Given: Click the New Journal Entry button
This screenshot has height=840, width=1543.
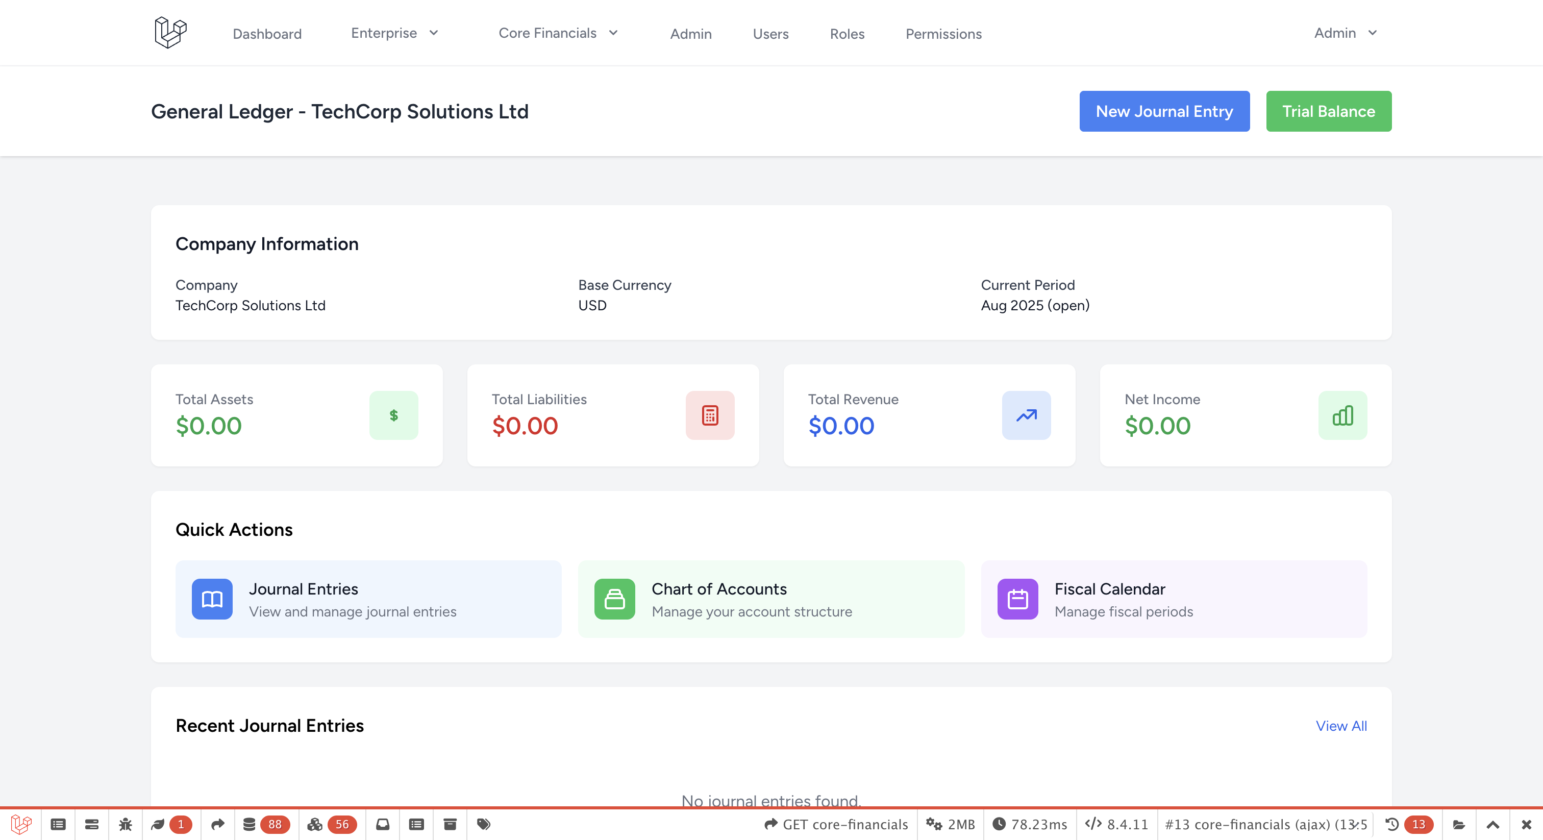Looking at the screenshot, I should pos(1164,111).
